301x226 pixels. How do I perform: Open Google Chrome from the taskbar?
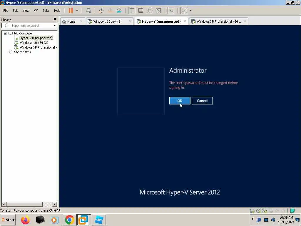coord(69,220)
